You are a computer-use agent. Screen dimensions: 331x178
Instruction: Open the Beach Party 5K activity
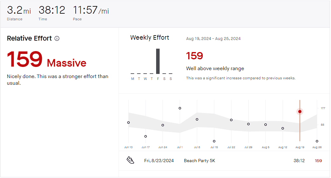click(x=199, y=161)
